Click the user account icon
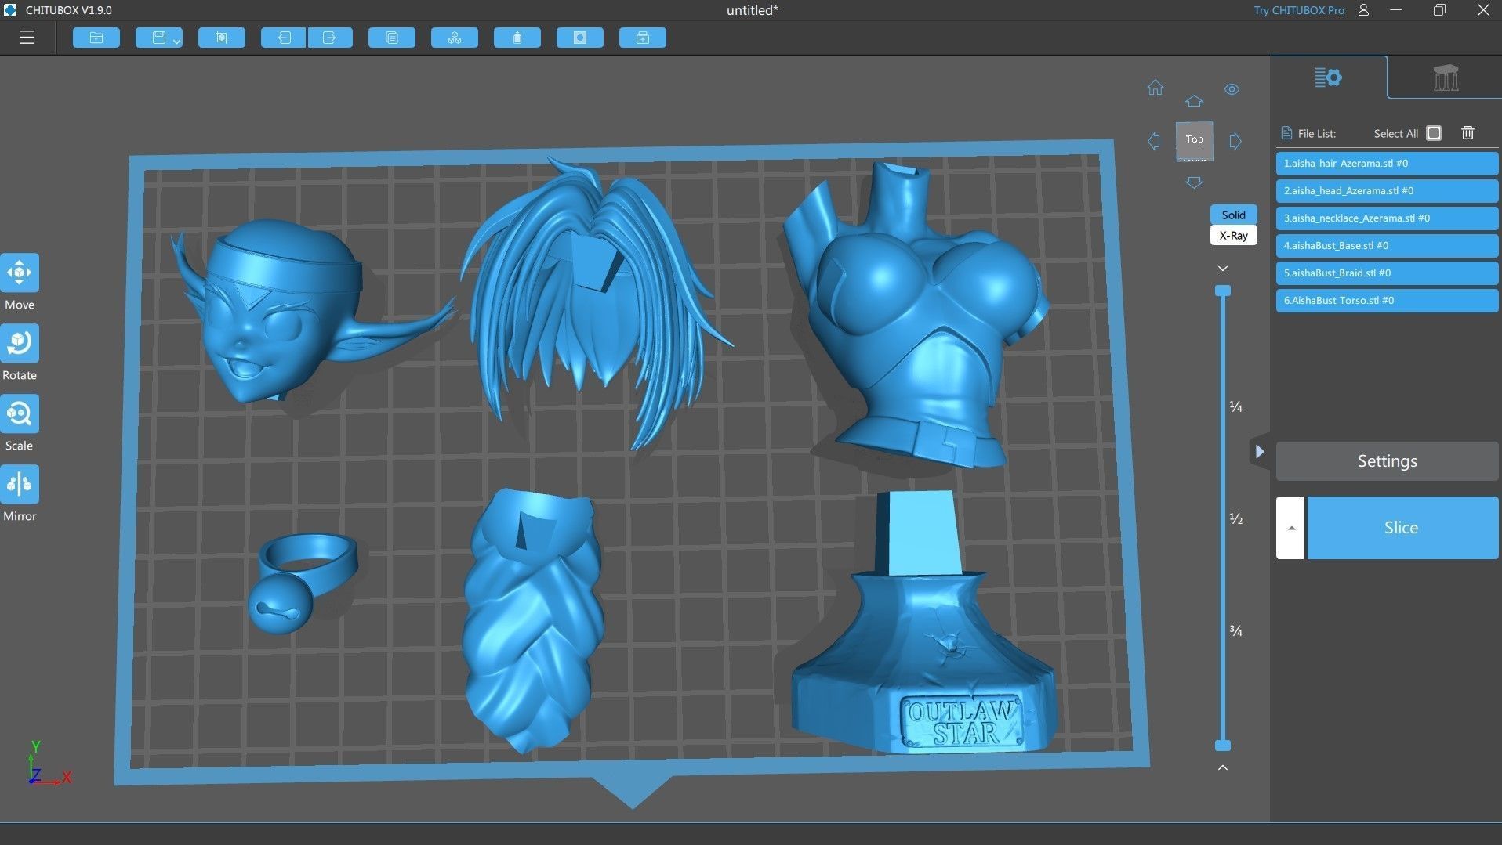This screenshot has height=845, width=1502. coord(1364,10)
